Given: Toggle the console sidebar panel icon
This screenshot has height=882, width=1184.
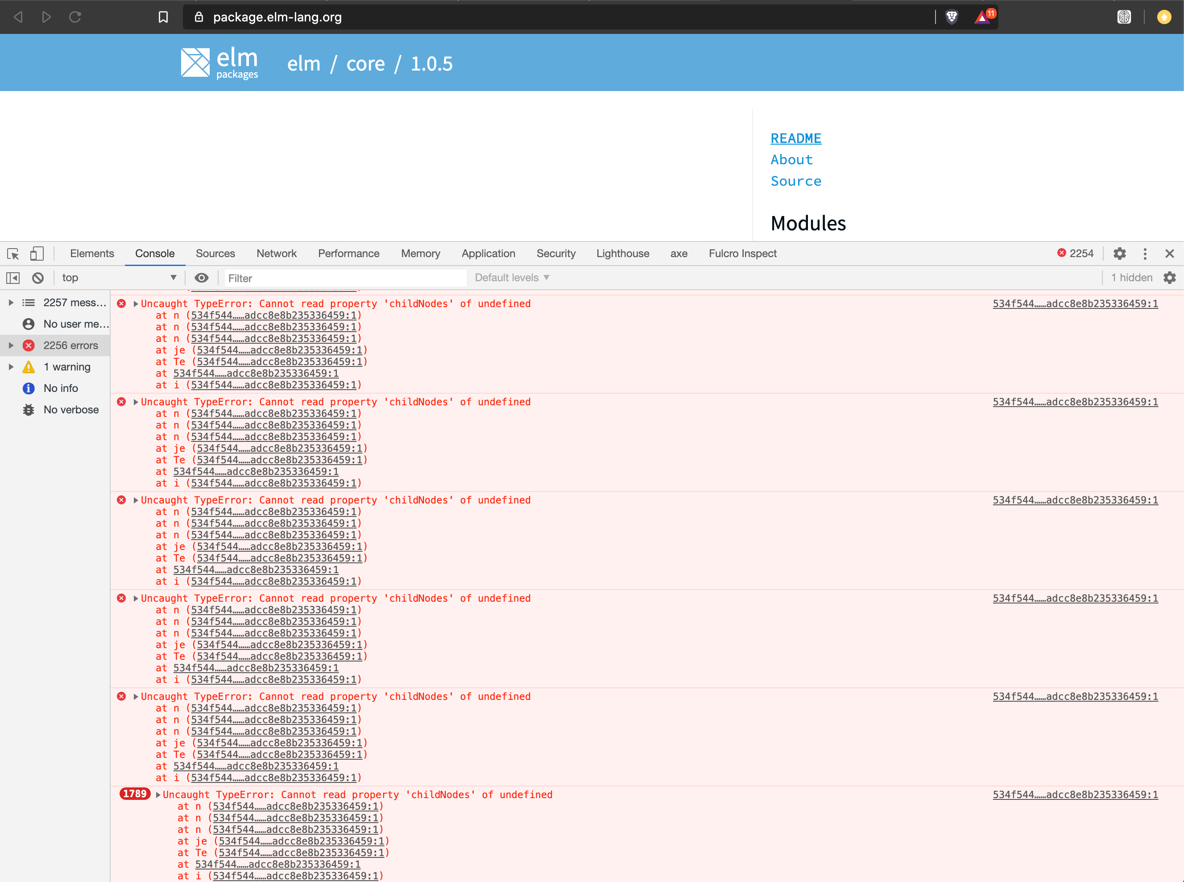Looking at the screenshot, I should [13, 278].
